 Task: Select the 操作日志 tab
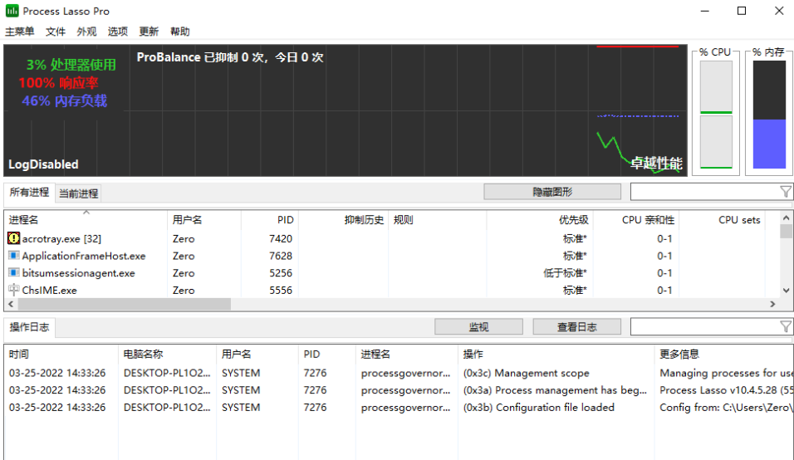click(x=29, y=327)
